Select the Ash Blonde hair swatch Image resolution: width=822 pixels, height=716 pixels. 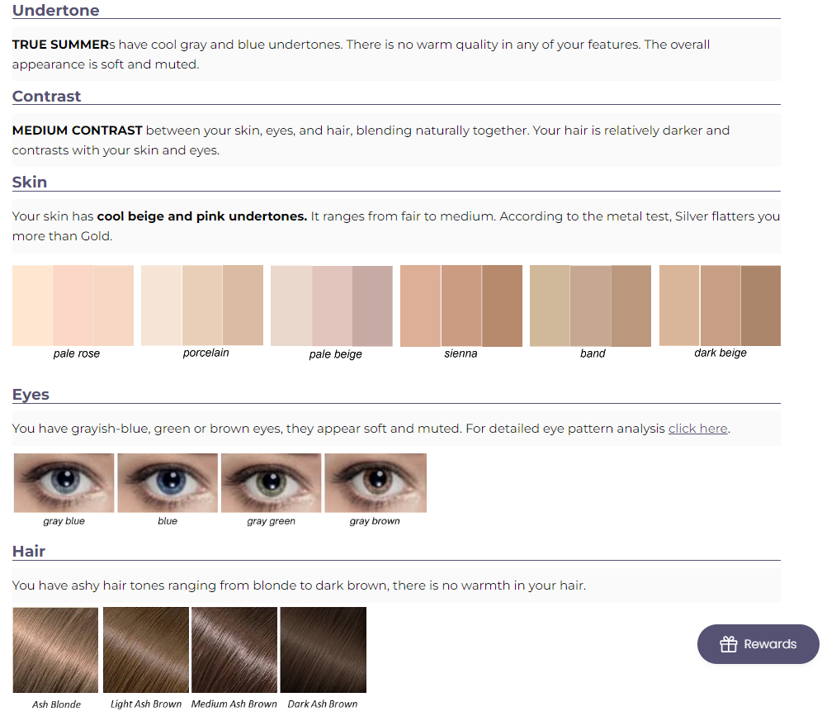pos(55,650)
